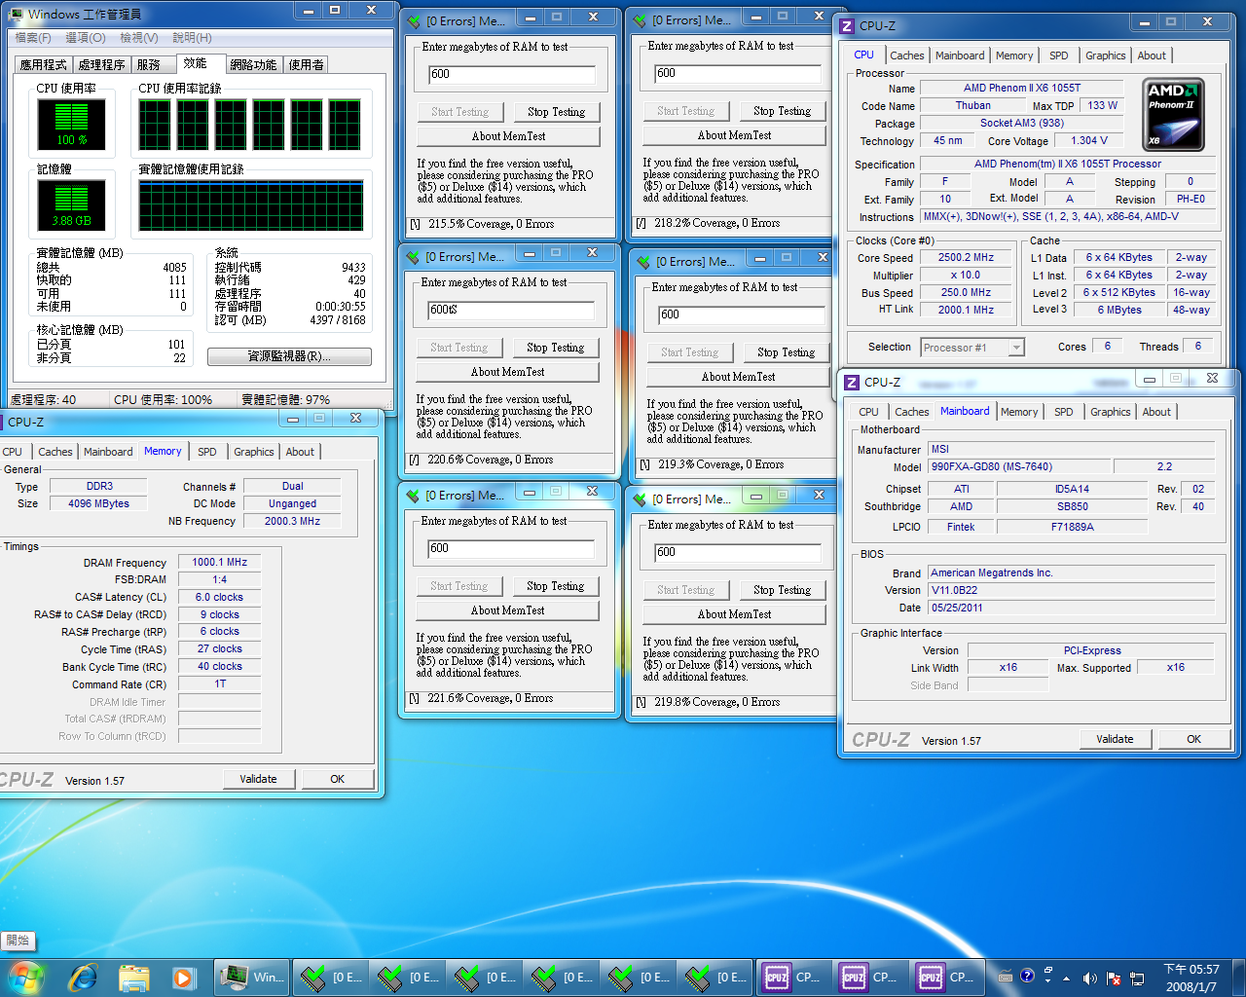Image resolution: width=1246 pixels, height=997 pixels.
Task: Click OK in CPU-Z Mainboard window
Action: (1193, 739)
